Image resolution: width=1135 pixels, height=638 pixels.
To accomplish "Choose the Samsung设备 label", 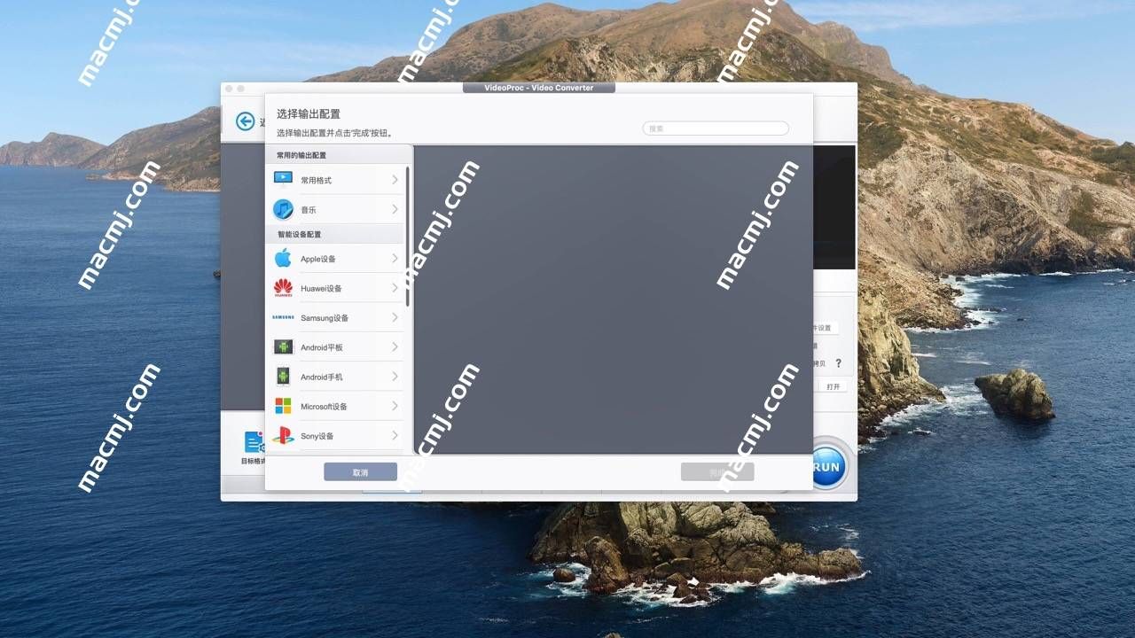I will point(325,318).
